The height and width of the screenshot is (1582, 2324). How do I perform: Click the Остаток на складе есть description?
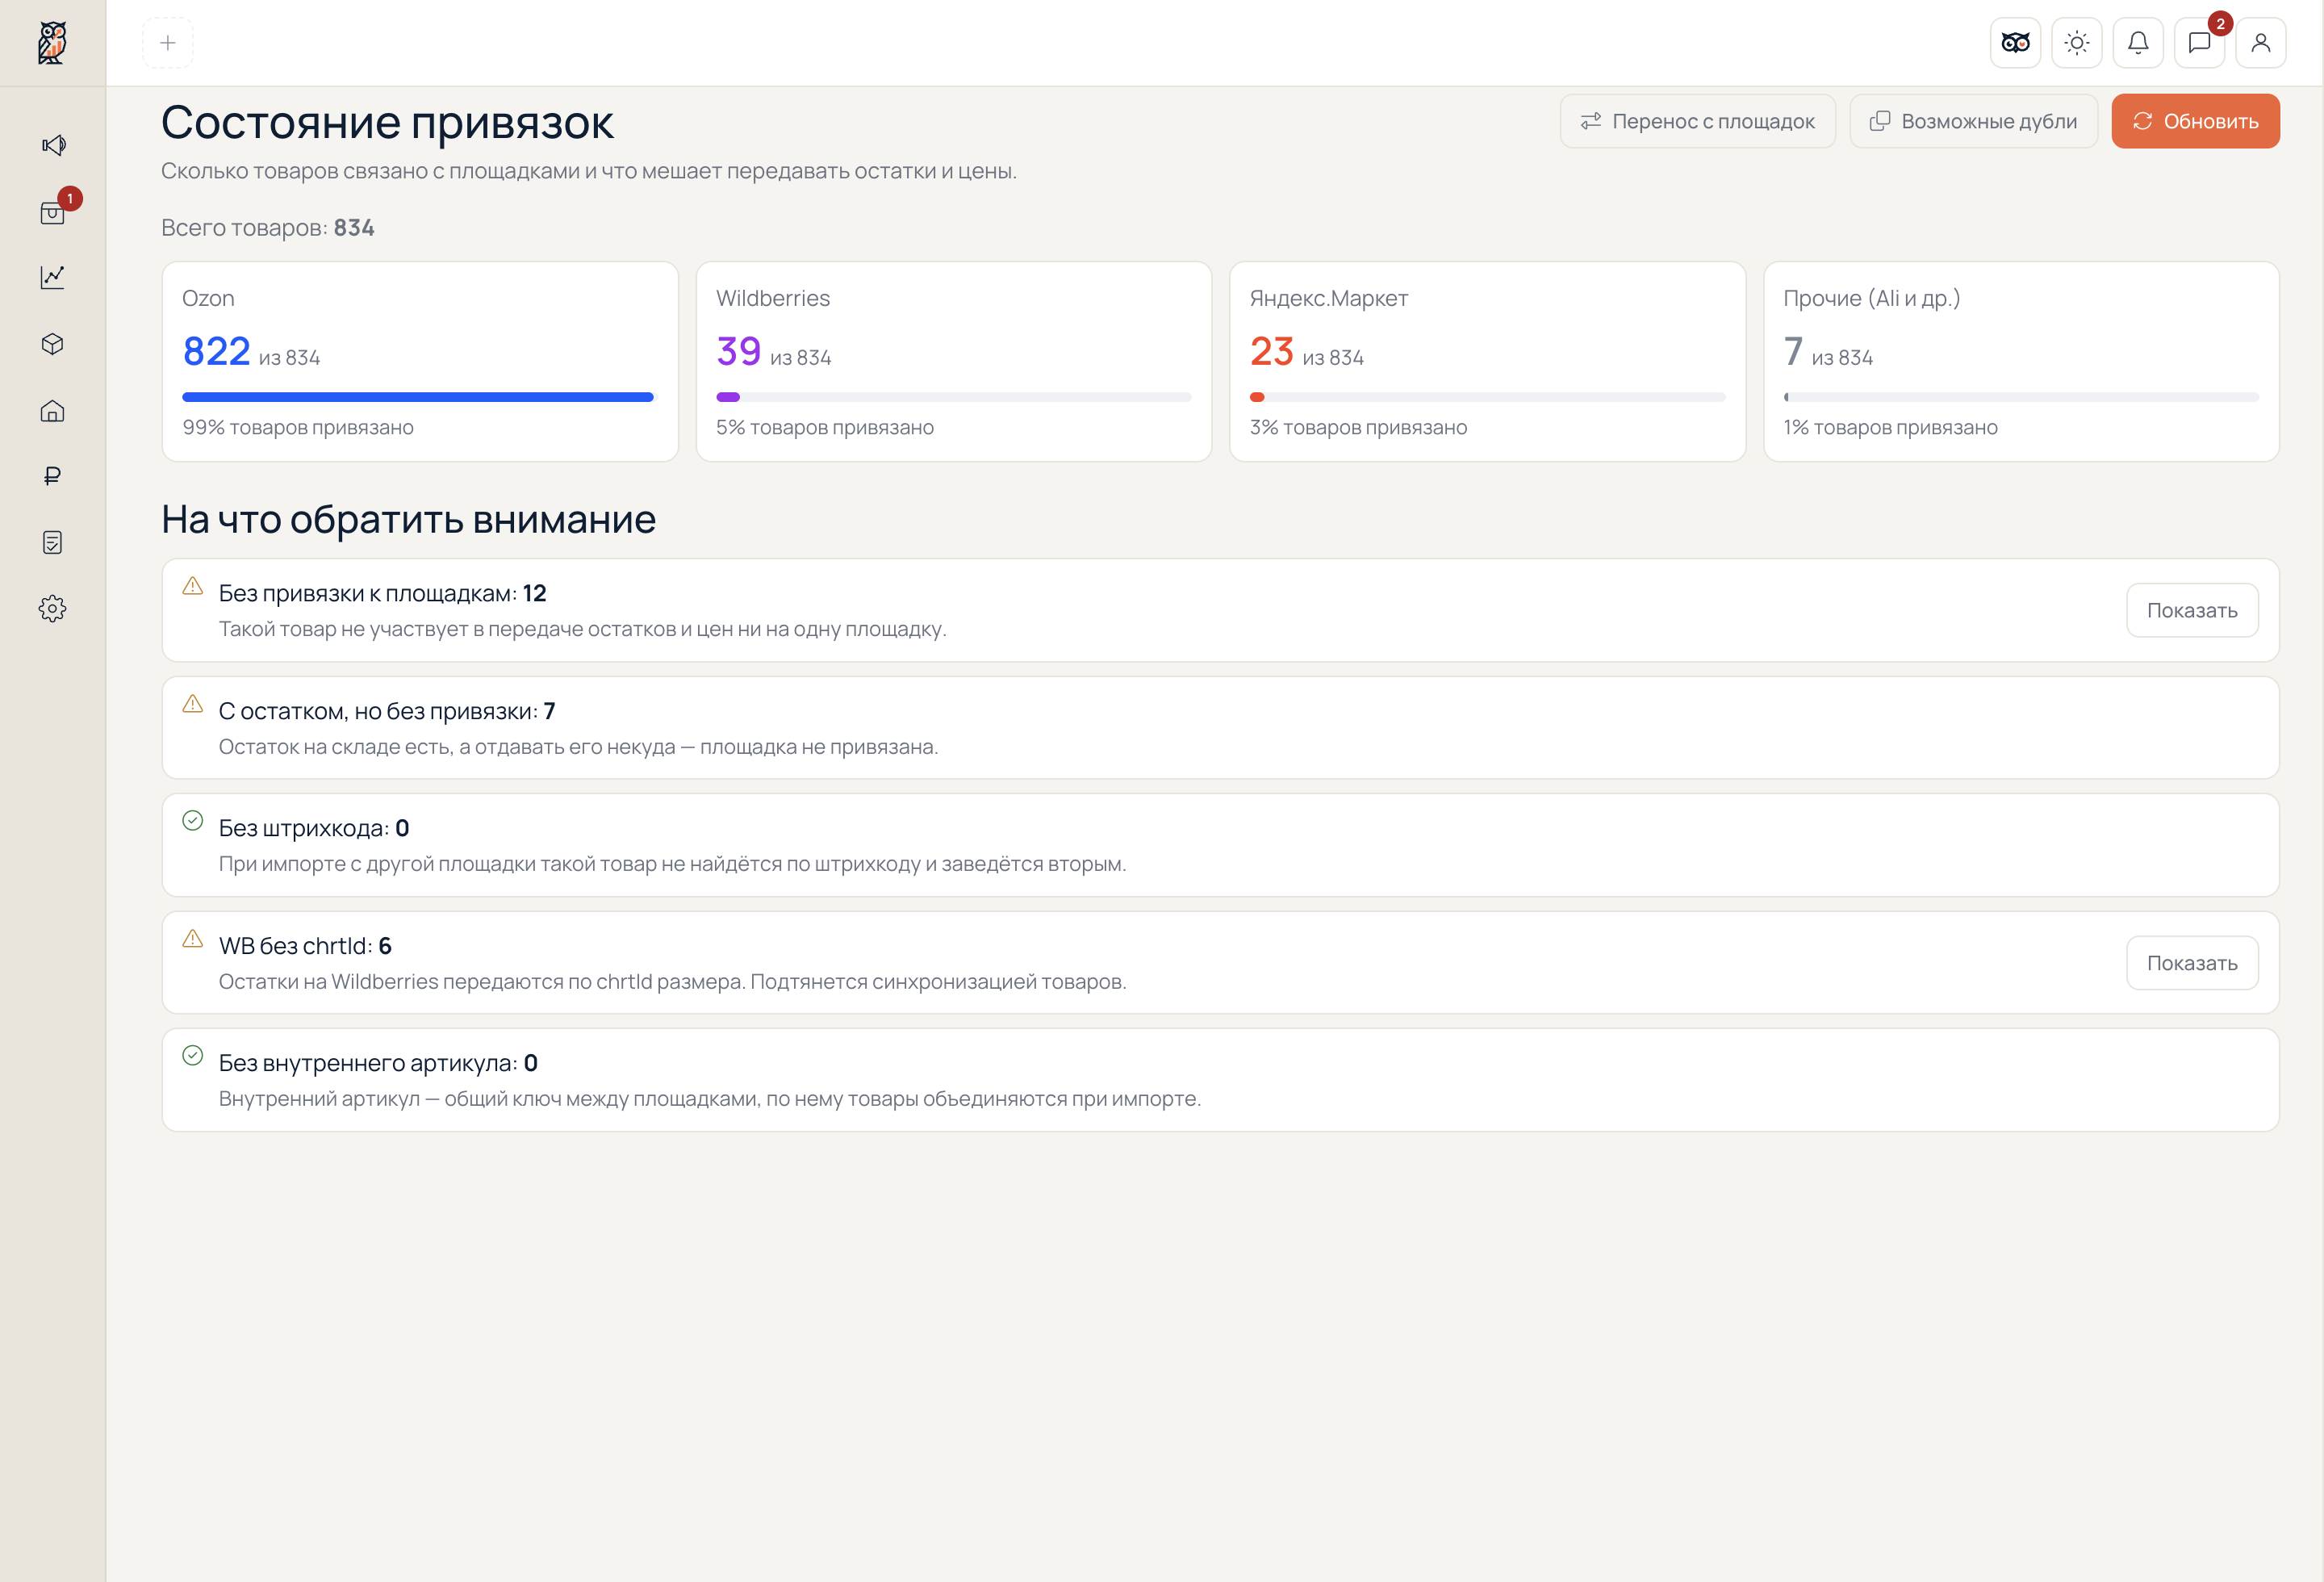(x=579, y=747)
